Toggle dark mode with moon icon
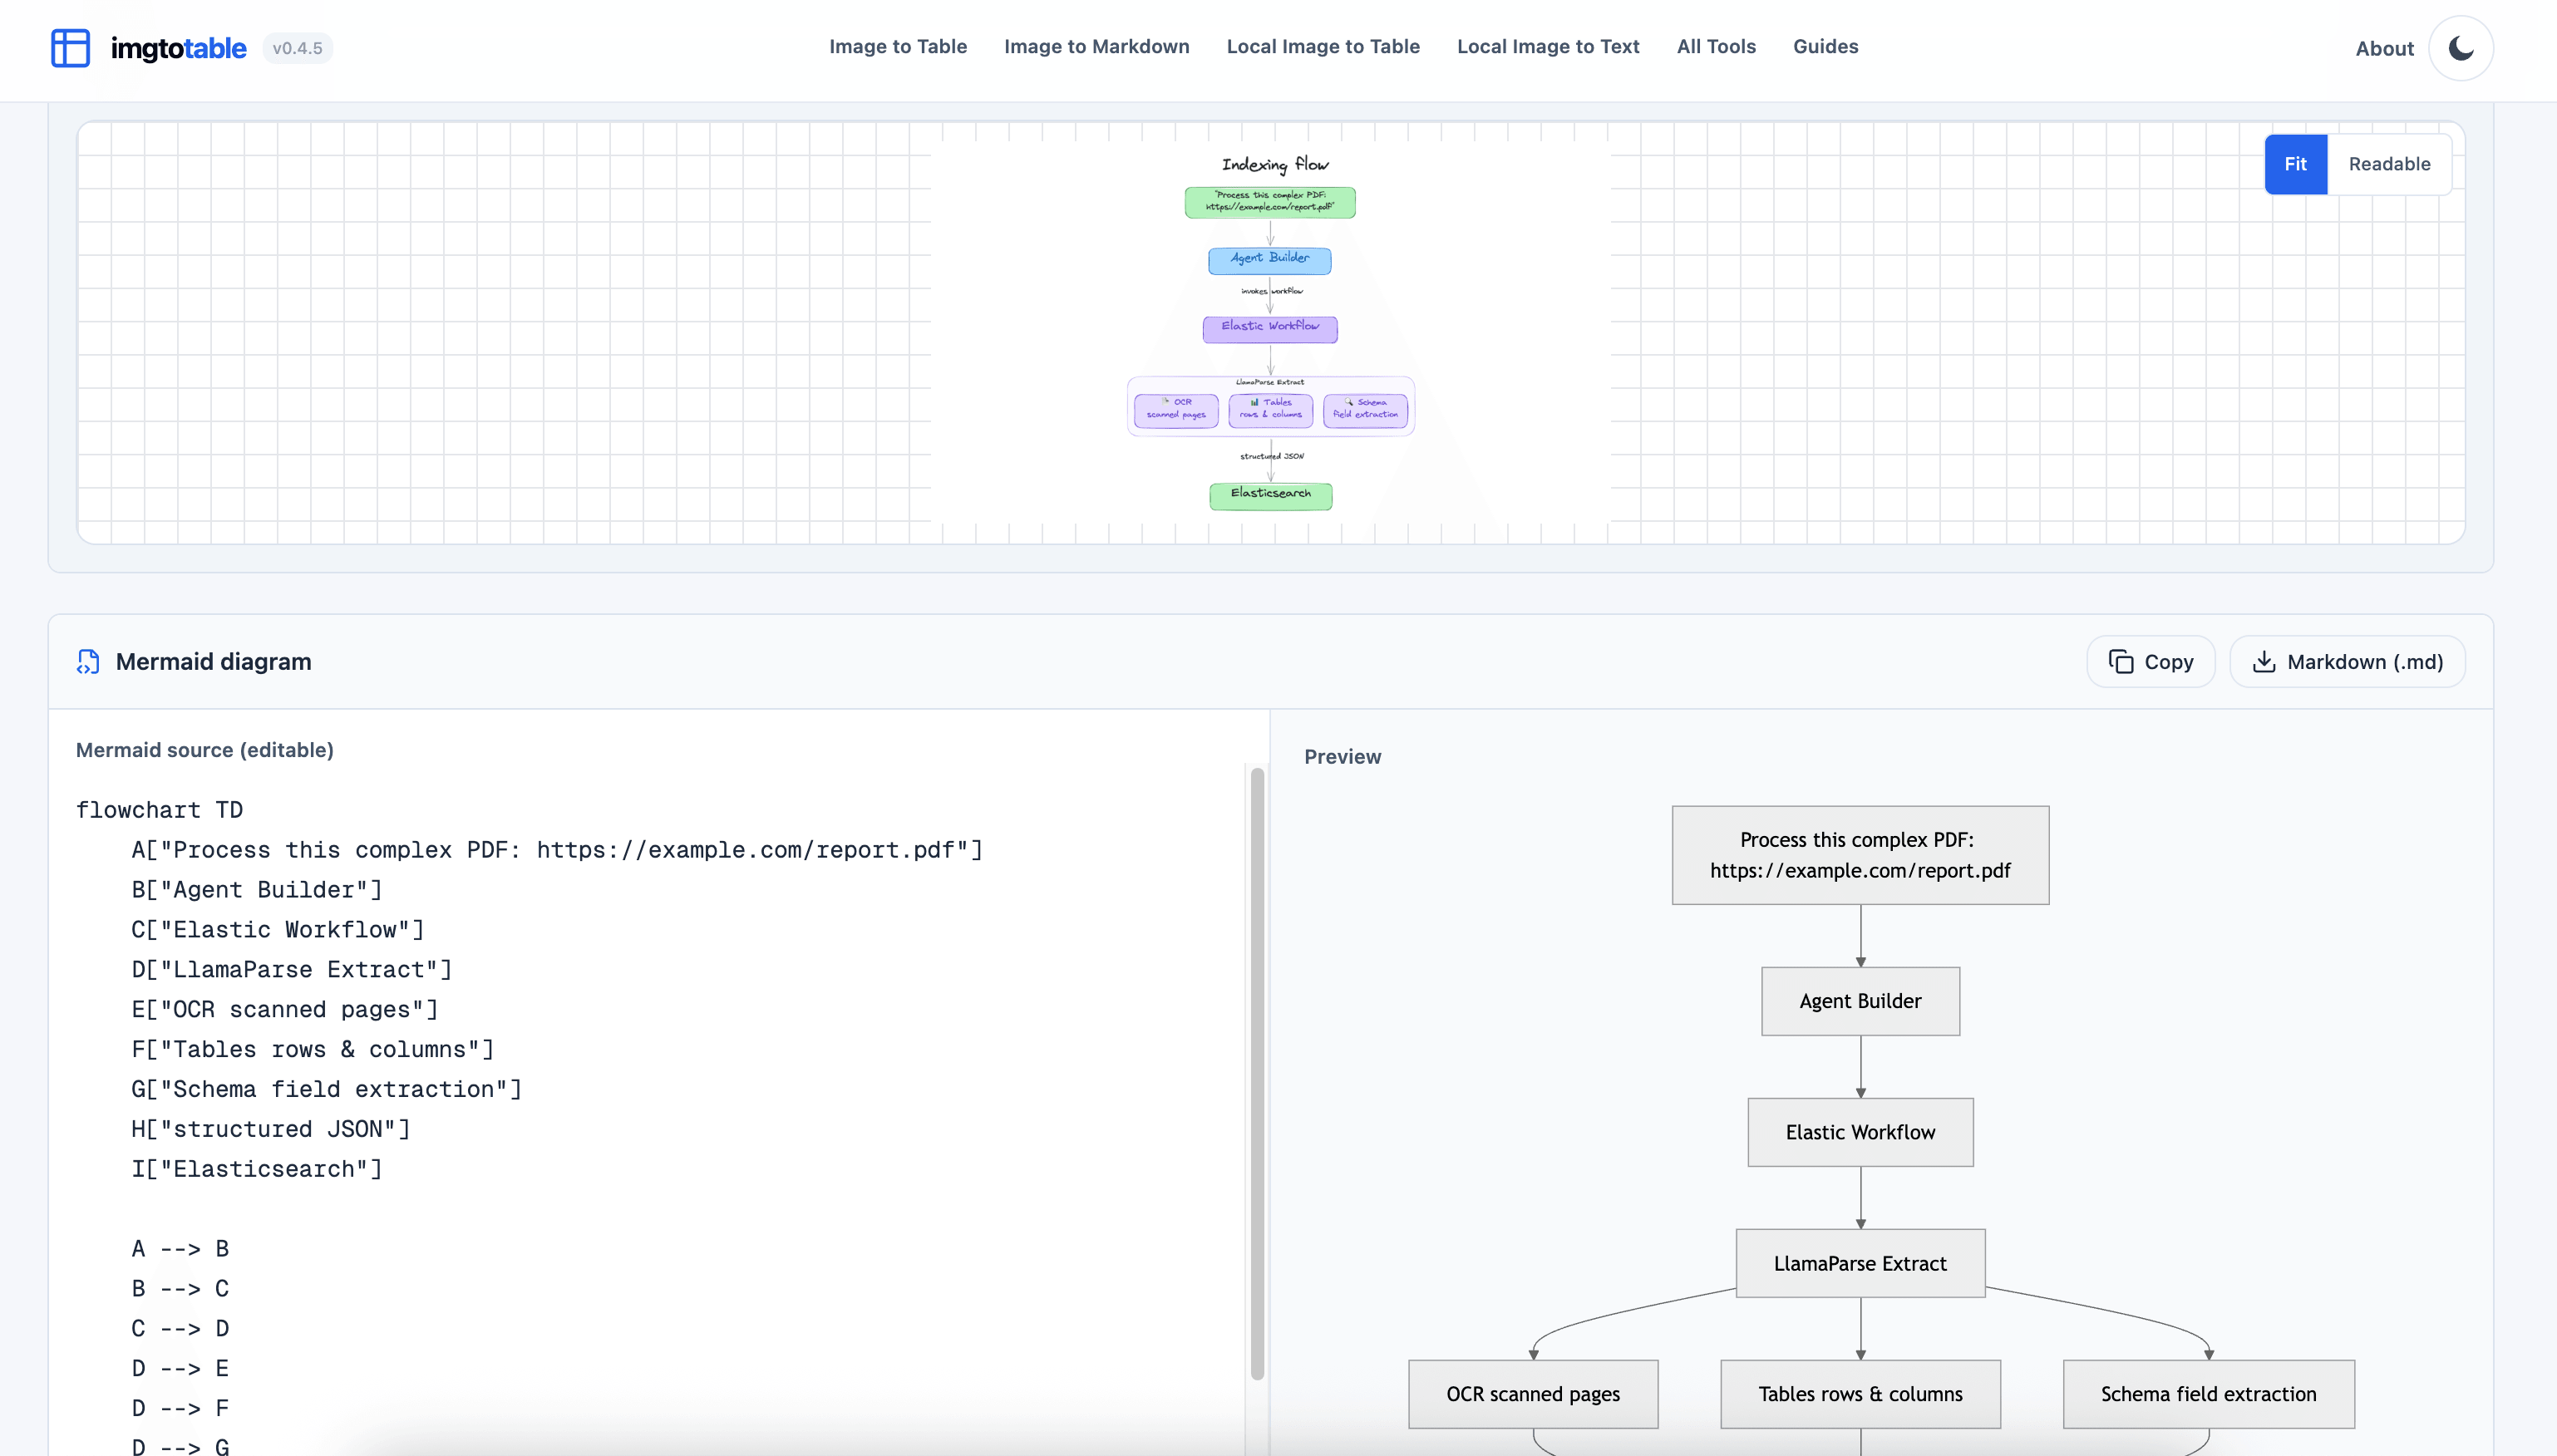The height and width of the screenshot is (1456, 2557). click(2461, 48)
